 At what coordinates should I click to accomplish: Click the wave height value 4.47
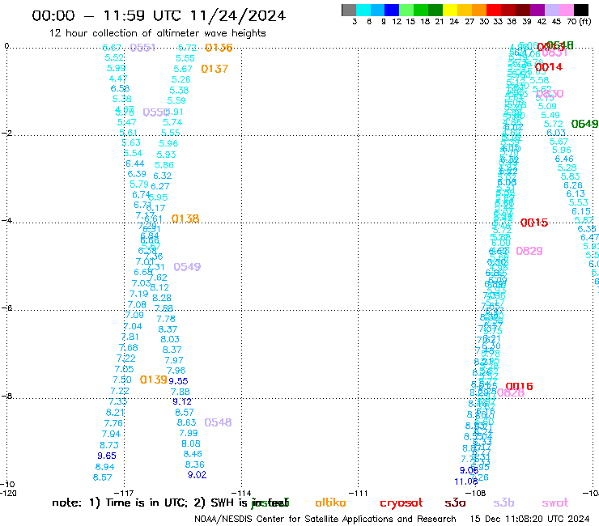[x=118, y=78]
